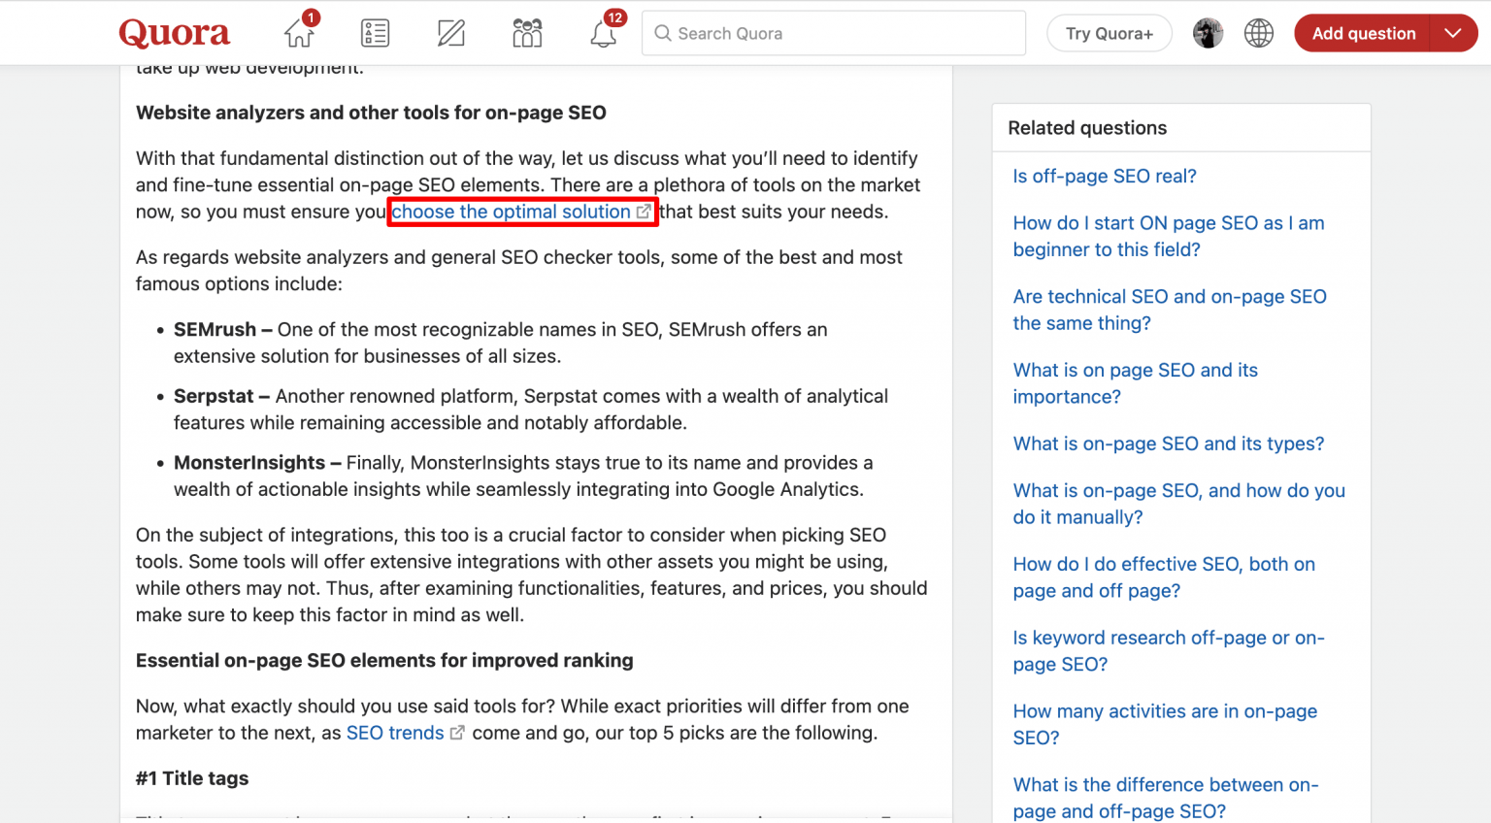1491x823 pixels.
Task: Click the Try Quora+ button
Action: point(1109,32)
